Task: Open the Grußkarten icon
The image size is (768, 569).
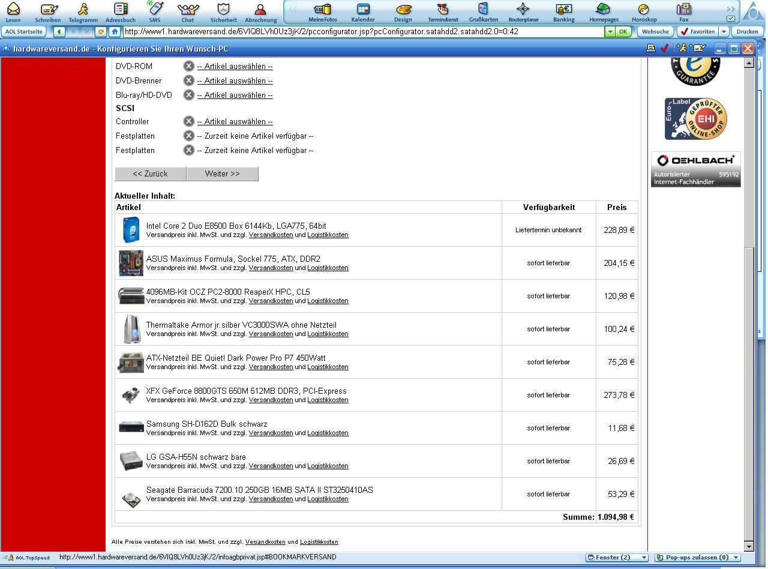Action: (x=484, y=11)
